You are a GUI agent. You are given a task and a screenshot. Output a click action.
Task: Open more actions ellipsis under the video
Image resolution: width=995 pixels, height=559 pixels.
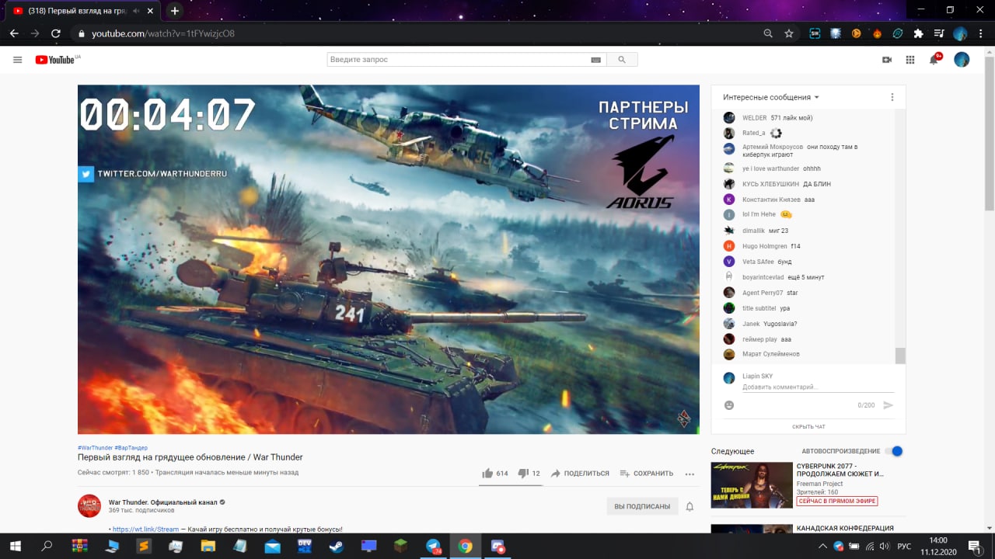690,474
